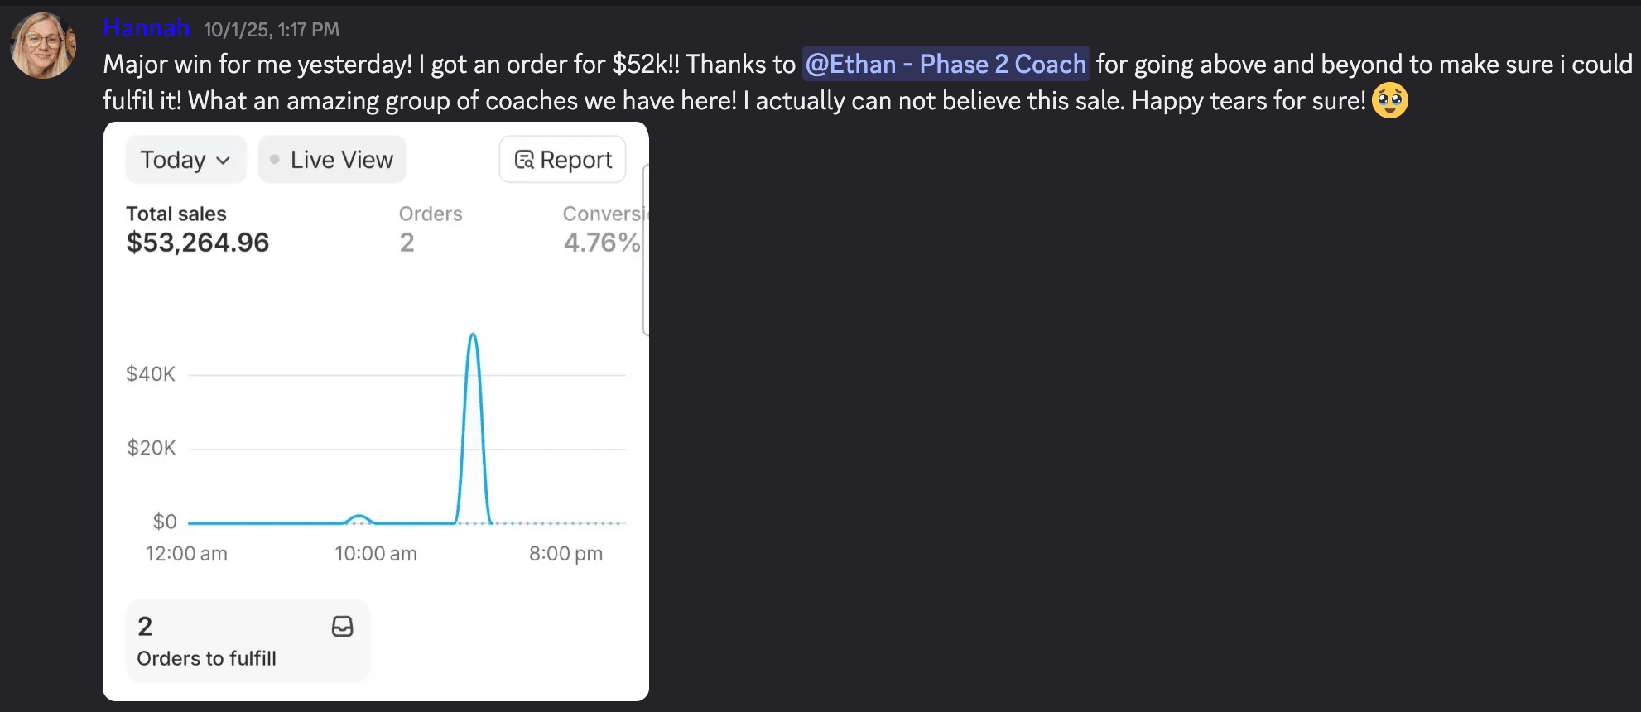Click the chevron arrow next to Today

click(223, 161)
